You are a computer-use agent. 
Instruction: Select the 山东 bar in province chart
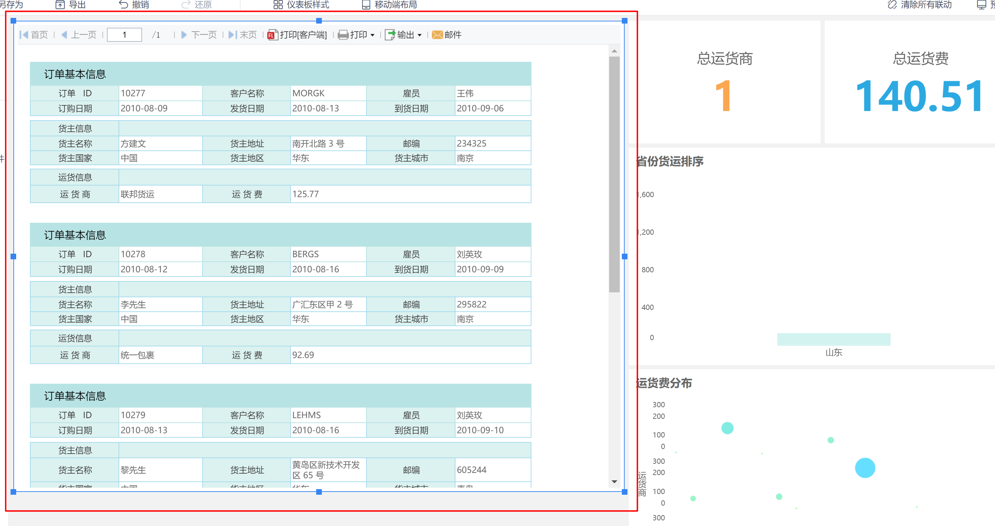(x=834, y=339)
